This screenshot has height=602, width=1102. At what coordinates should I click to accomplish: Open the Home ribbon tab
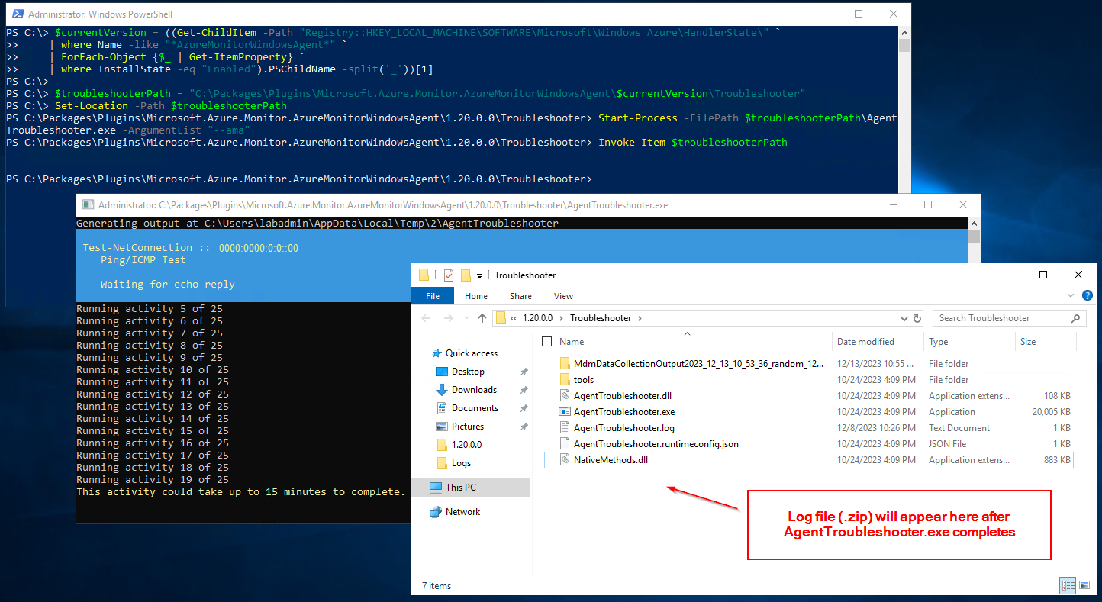(x=476, y=296)
